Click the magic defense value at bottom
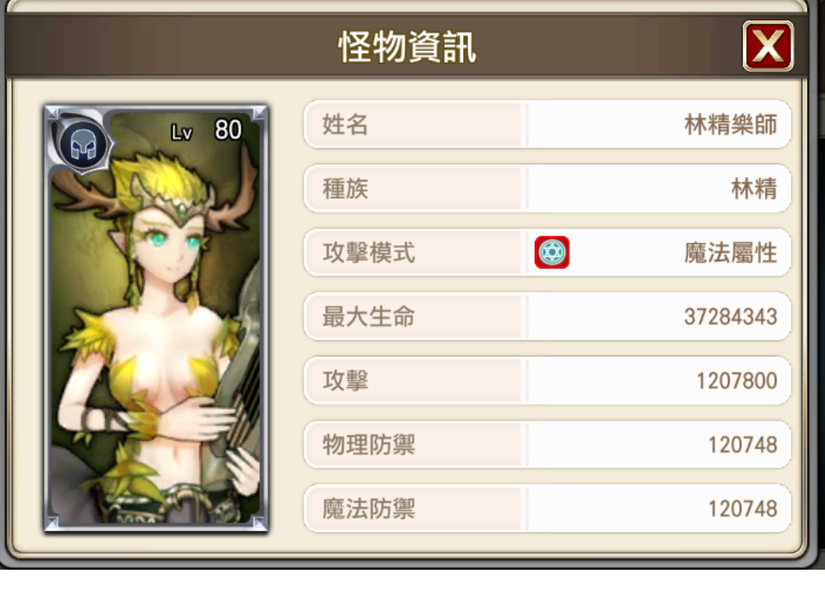The height and width of the screenshot is (594, 825). [742, 510]
